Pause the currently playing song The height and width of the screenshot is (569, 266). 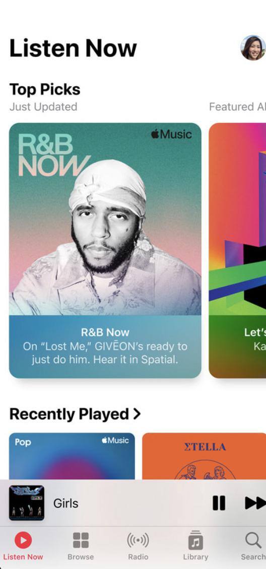pos(219,503)
